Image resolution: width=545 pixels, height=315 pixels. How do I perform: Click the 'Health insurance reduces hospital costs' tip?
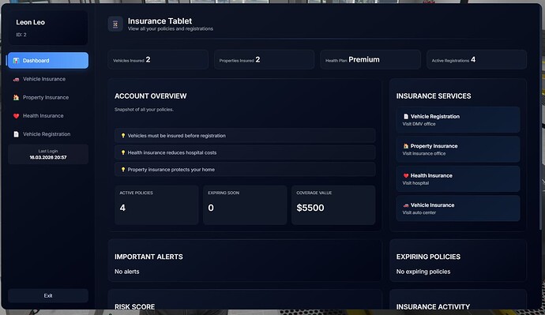coord(245,153)
